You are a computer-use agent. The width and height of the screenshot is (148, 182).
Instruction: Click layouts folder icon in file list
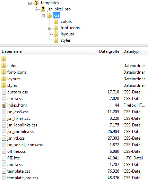pos(4,79)
